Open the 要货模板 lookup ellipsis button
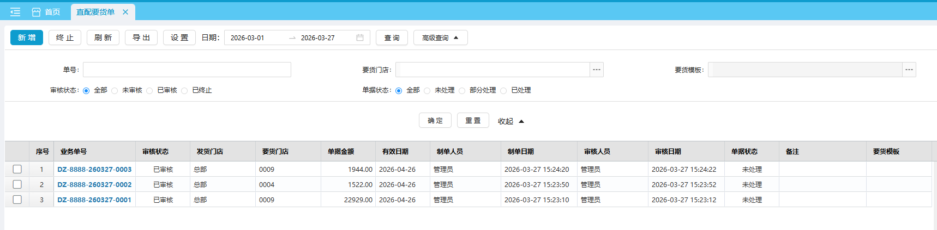This screenshot has width=937, height=230. click(909, 70)
